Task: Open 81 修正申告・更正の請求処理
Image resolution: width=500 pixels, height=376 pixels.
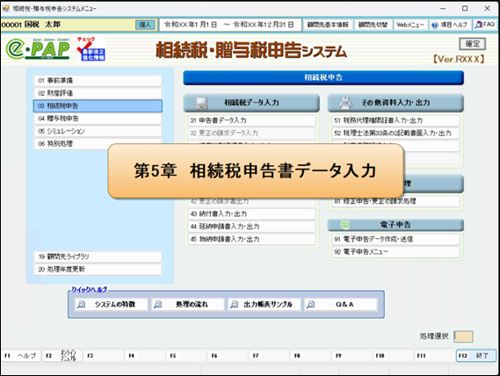Action: click(395, 201)
